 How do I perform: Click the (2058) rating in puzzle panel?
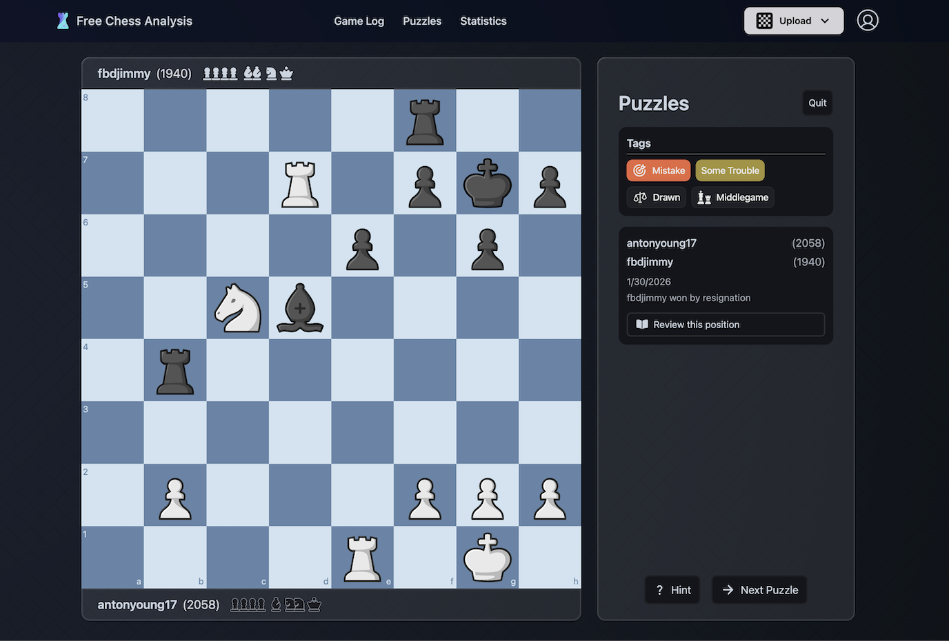[x=808, y=243]
